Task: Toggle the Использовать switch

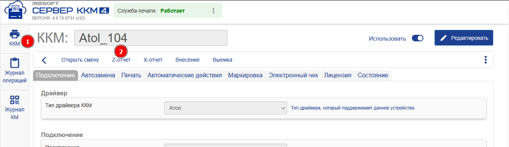Action: point(417,38)
